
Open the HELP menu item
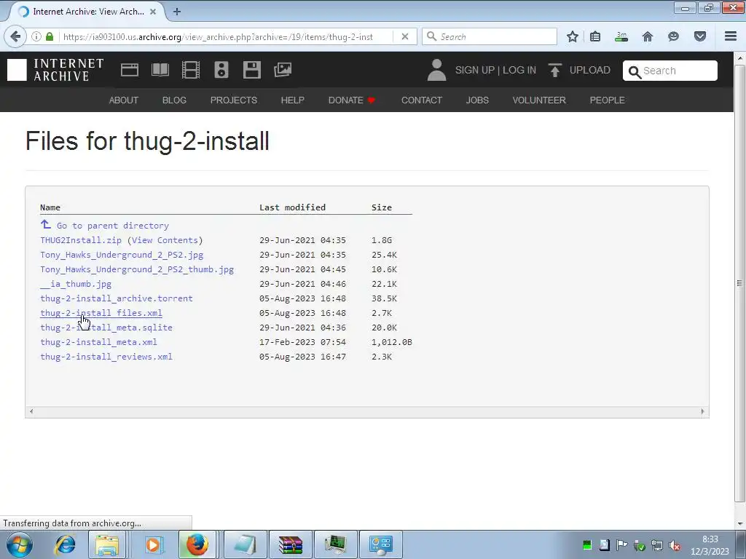(x=293, y=100)
